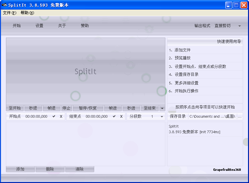Click the empty file list panel
The height and width of the screenshot is (183, 249).
click(86, 144)
